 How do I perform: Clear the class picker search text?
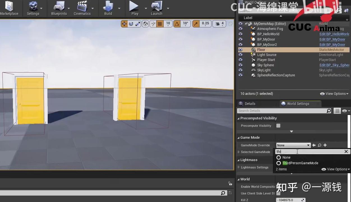click(346, 152)
